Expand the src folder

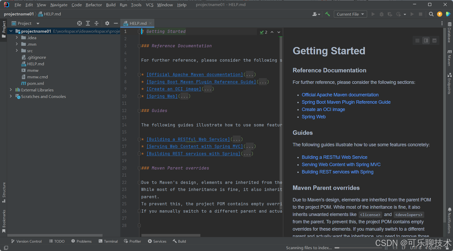[x=17, y=51]
